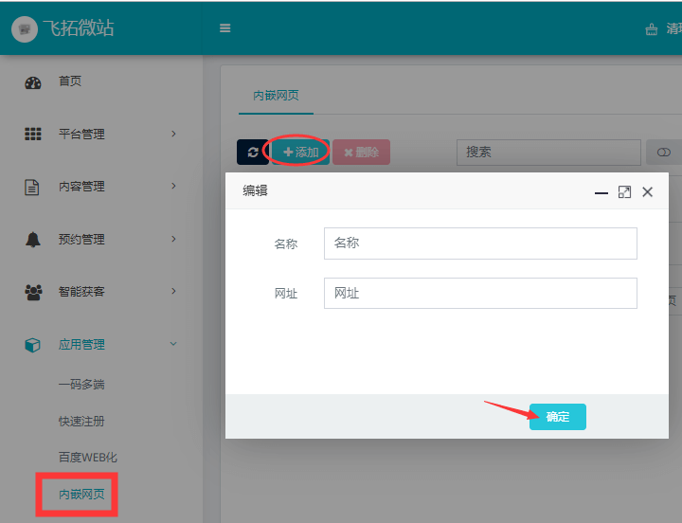Focus the 搜索 search field
Viewport: 682px width, 523px height.
point(548,152)
